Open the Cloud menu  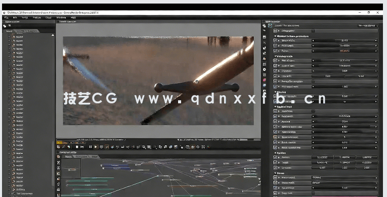click(49, 18)
